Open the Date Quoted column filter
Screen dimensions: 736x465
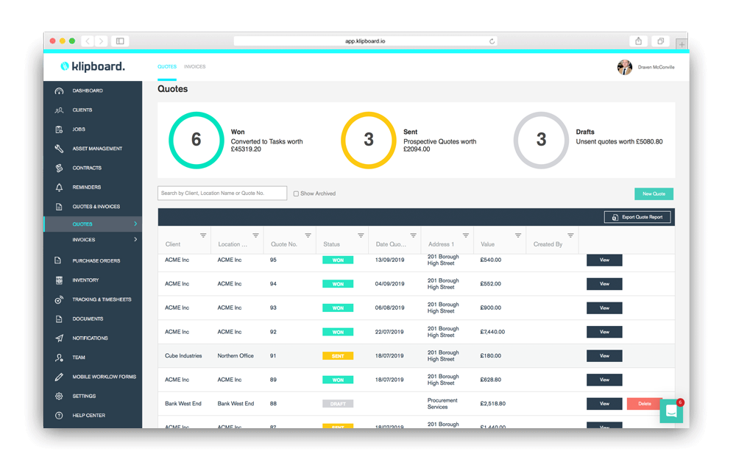pyautogui.click(x=413, y=235)
